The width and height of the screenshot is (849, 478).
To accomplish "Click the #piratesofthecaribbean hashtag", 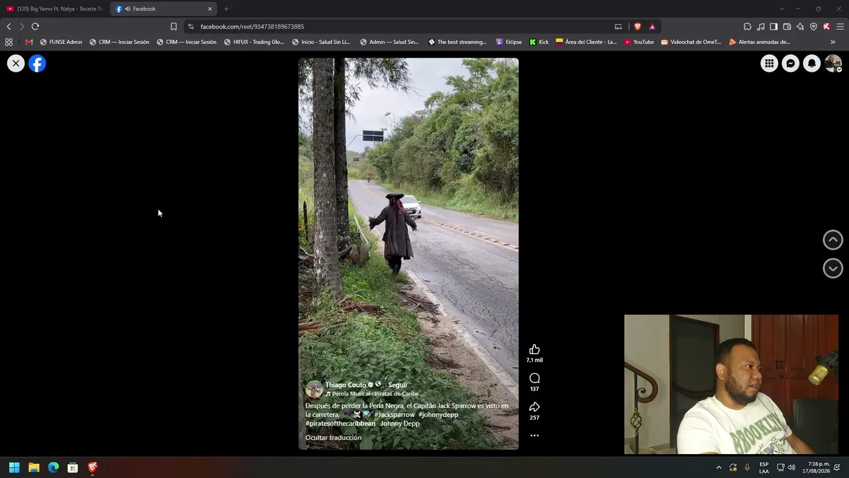I will [340, 424].
